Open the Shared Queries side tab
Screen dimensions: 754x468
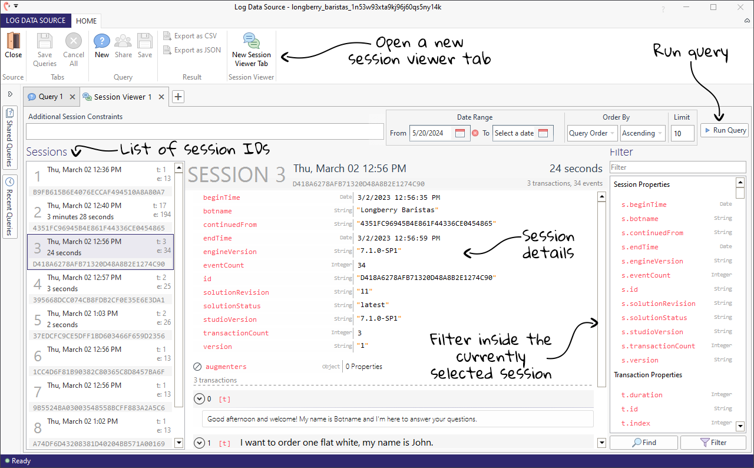pyautogui.click(x=10, y=139)
